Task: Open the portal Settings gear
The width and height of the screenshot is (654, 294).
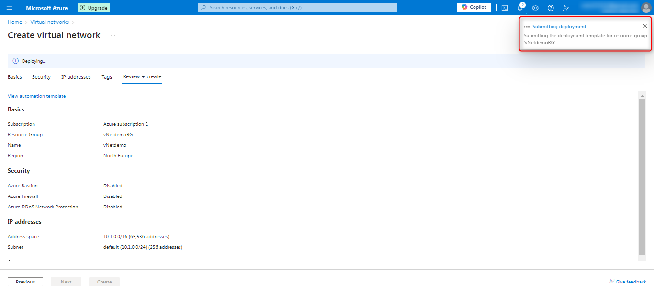Action: [x=536, y=8]
